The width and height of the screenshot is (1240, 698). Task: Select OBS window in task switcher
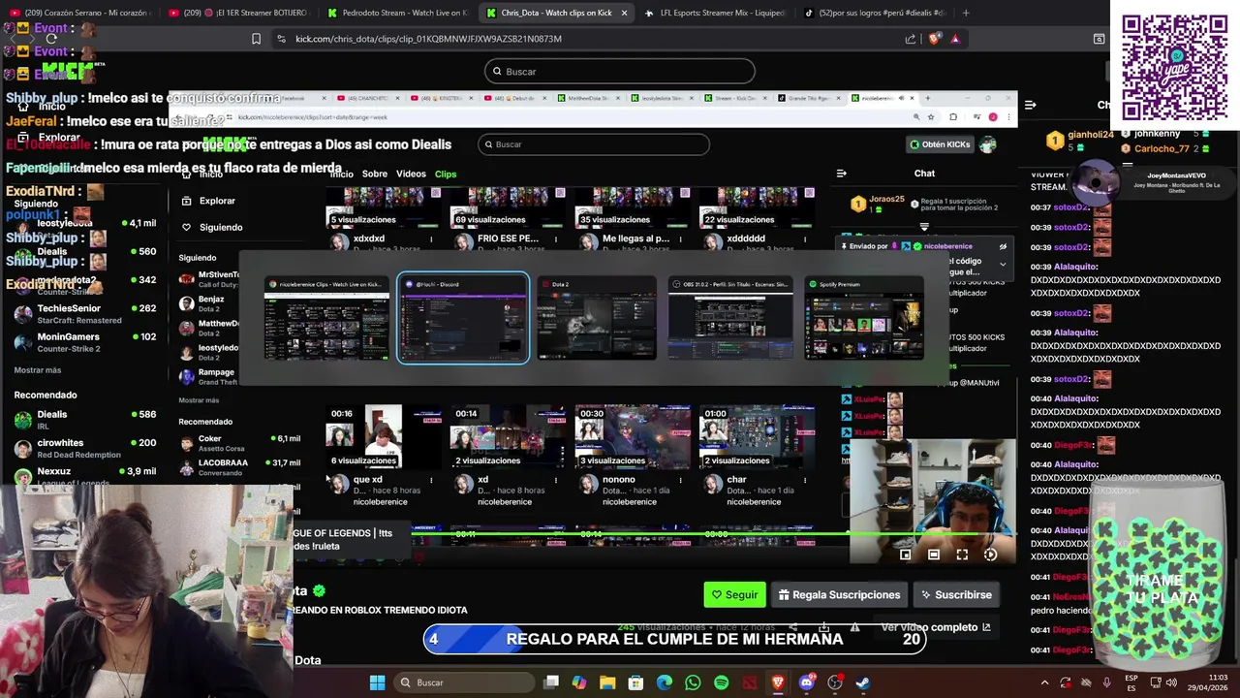(x=730, y=318)
